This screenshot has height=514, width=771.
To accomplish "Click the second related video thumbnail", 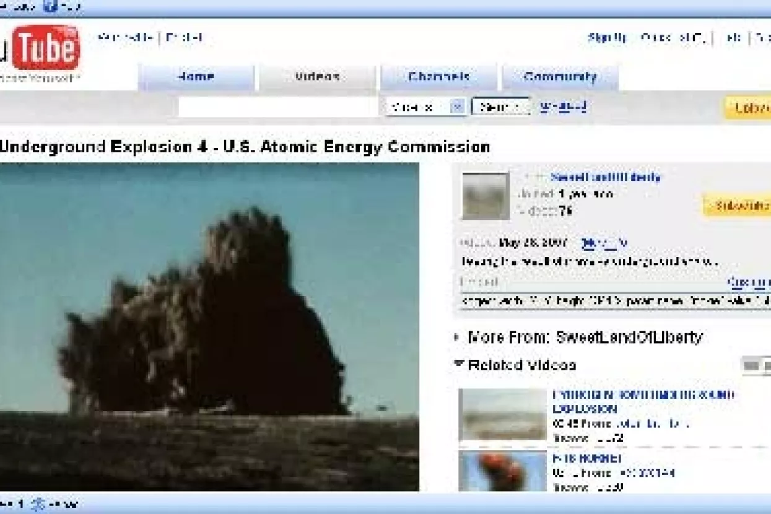I will pyautogui.click(x=502, y=471).
